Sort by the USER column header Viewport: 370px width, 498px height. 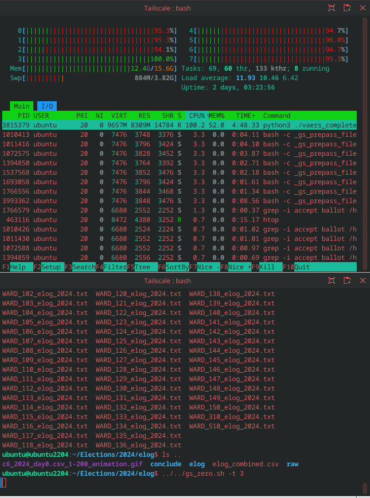[x=41, y=116]
